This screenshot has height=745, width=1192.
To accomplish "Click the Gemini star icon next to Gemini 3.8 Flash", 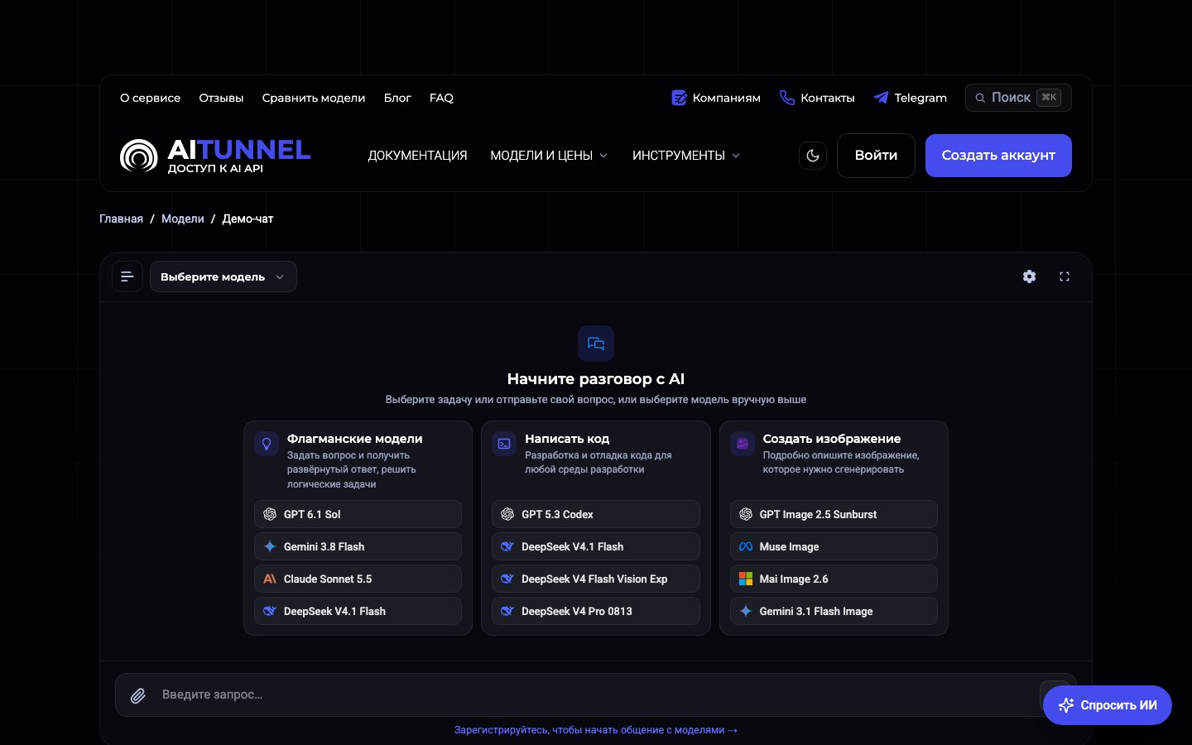I will click(x=270, y=546).
